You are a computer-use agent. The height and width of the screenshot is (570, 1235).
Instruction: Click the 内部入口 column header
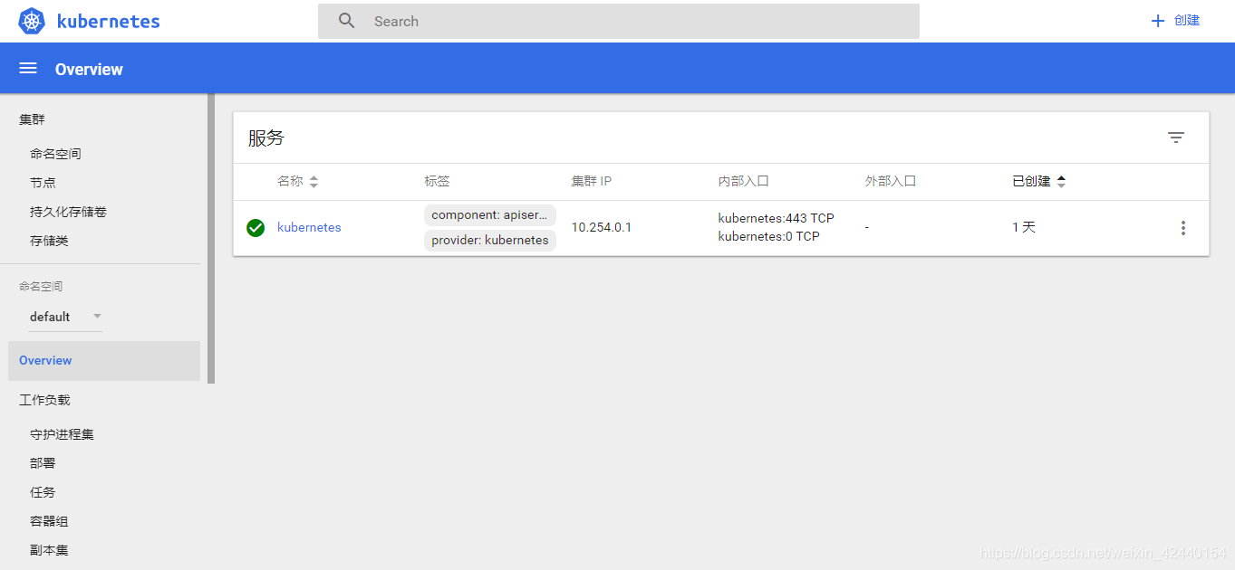(x=744, y=181)
